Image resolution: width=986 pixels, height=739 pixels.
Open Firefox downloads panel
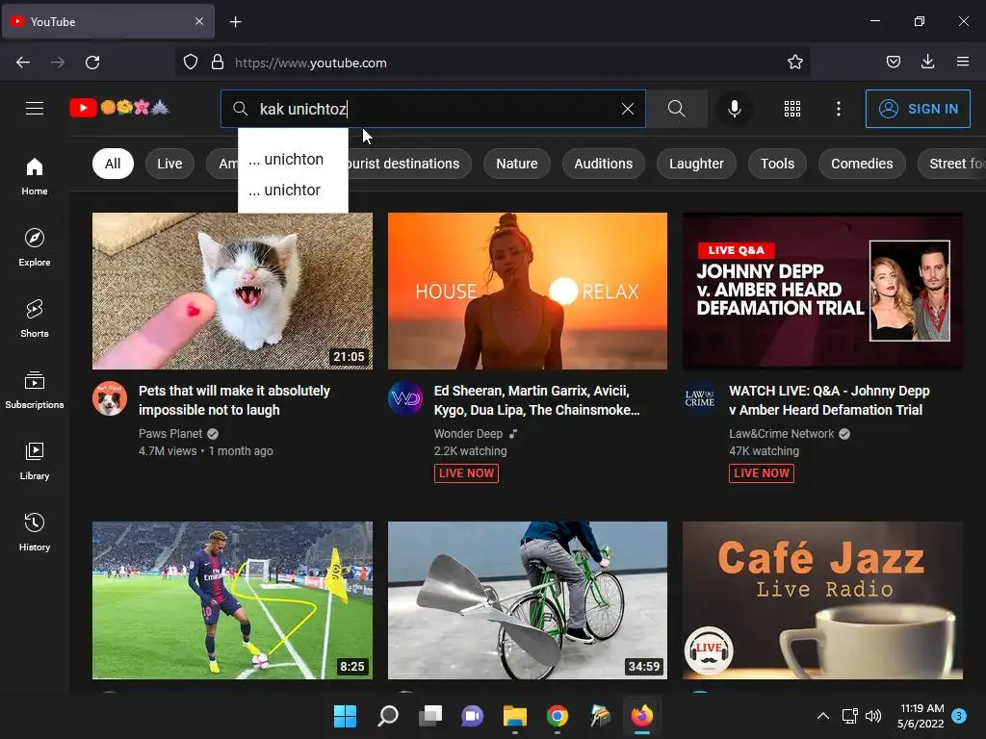click(927, 63)
